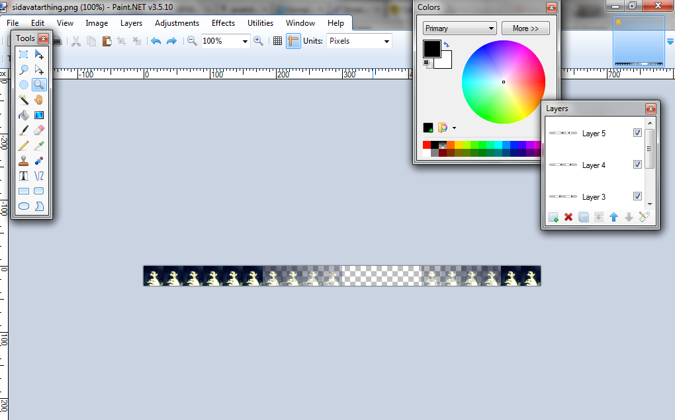Image resolution: width=675 pixels, height=420 pixels.
Task: Click the Undo arrow in toolbar
Action: [x=156, y=41]
